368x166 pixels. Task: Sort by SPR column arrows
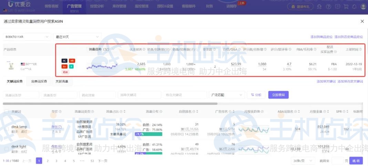[347, 112]
